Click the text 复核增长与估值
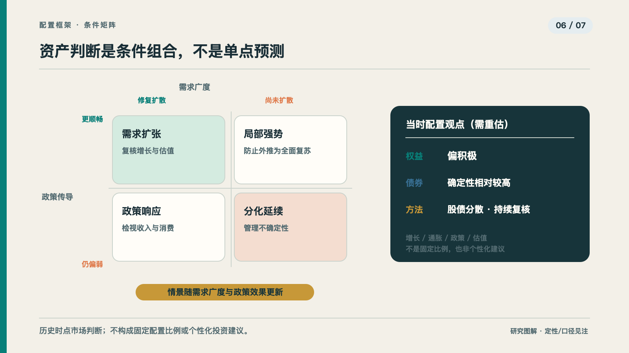 pyautogui.click(x=148, y=151)
